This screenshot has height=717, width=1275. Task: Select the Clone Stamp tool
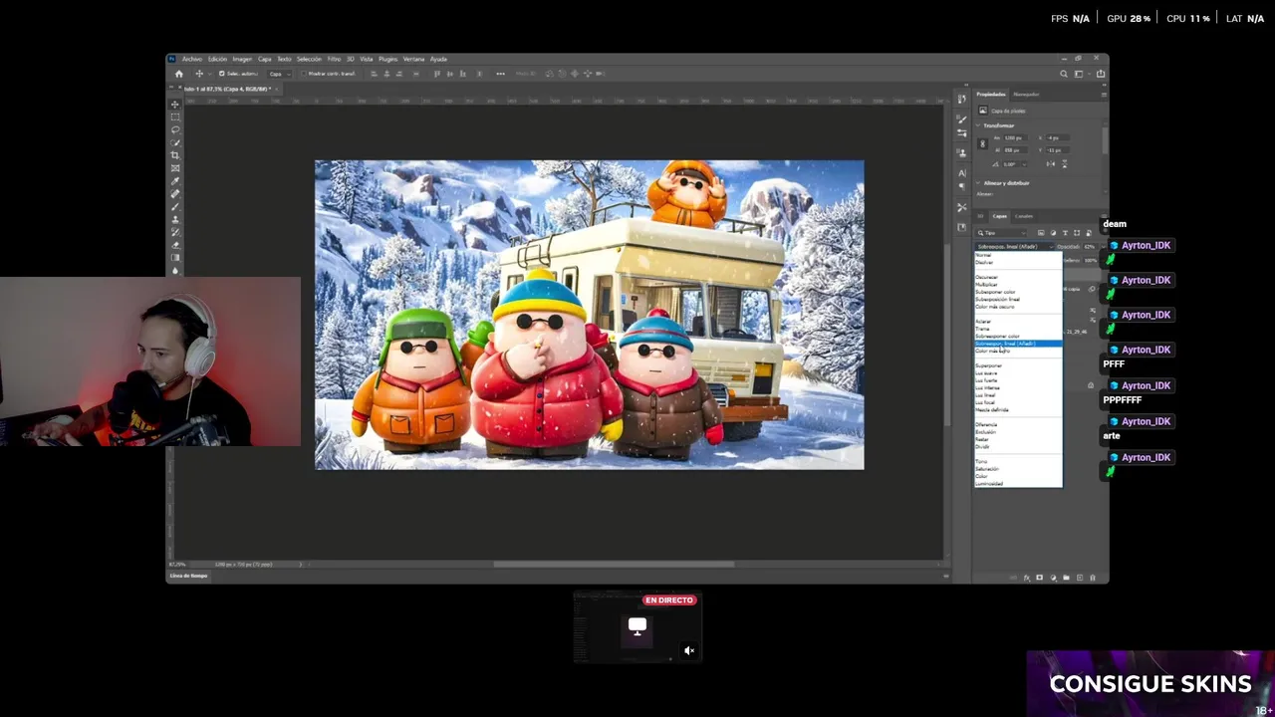click(x=175, y=219)
